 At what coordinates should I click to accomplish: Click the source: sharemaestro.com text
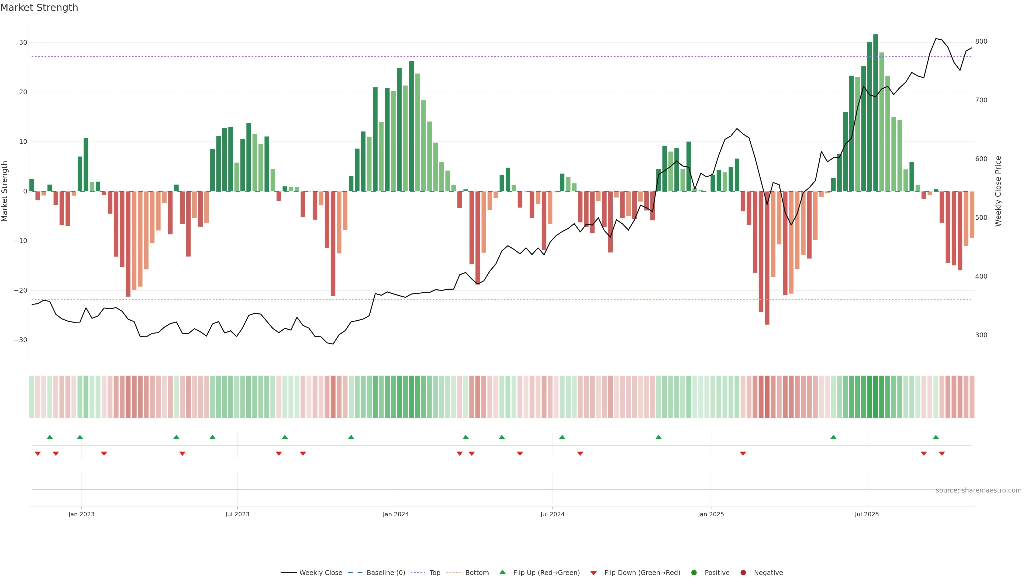pyautogui.click(x=978, y=490)
